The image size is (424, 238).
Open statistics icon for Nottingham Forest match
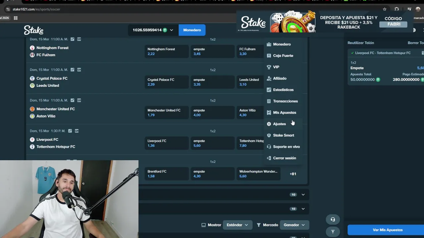tap(72, 39)
